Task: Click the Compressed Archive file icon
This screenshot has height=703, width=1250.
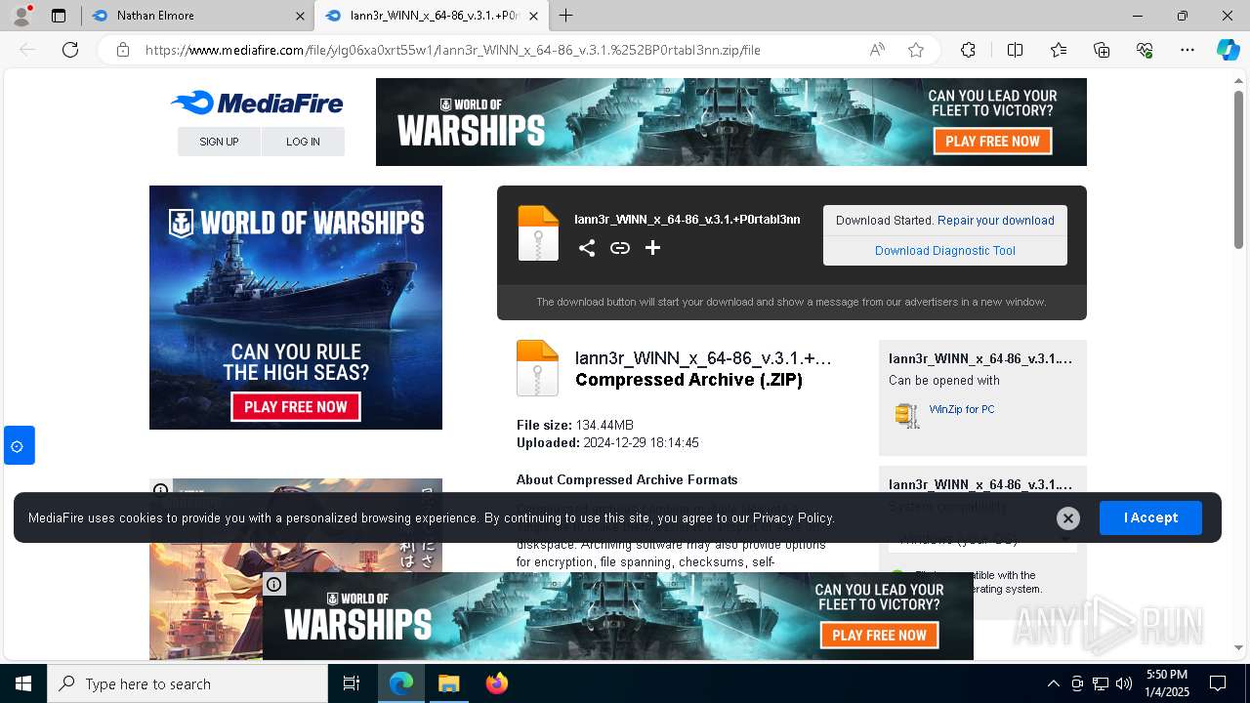Action: click(x=537, y=367)
